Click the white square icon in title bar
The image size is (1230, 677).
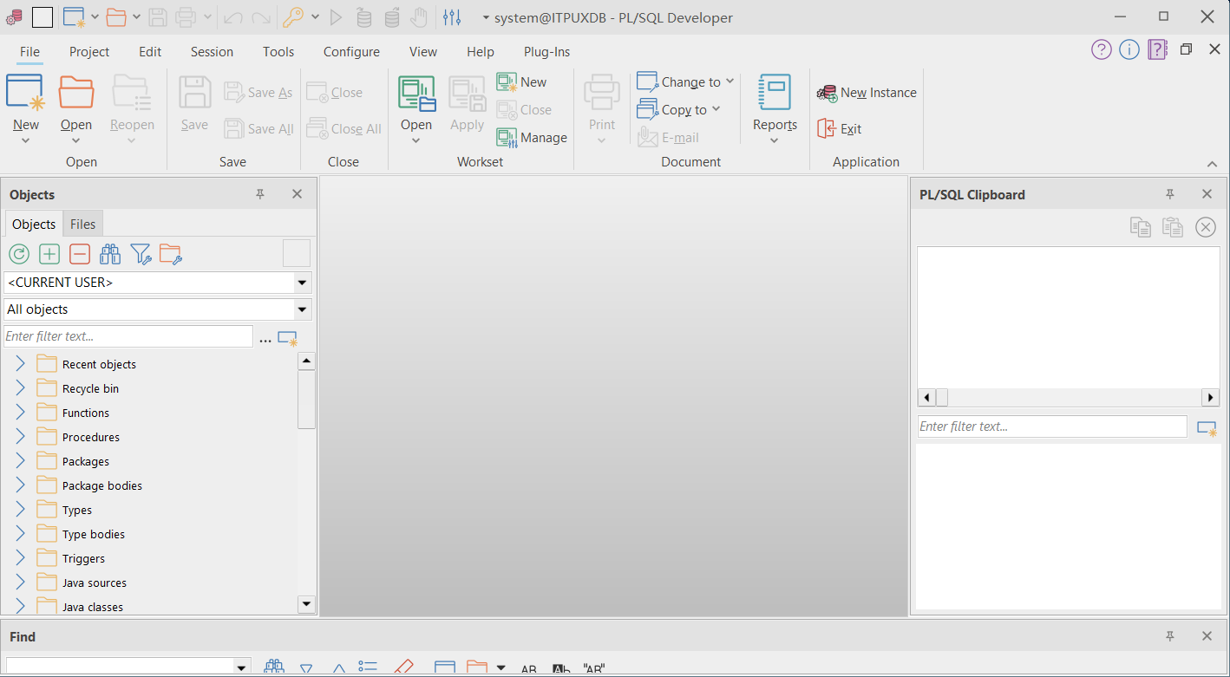(x=42, y=16)
